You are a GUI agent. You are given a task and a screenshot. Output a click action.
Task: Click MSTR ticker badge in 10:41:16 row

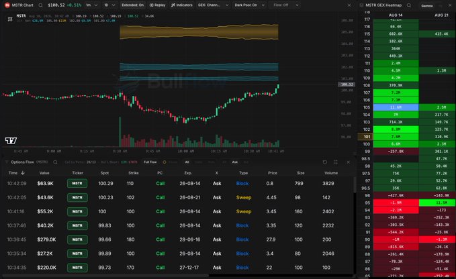point(77,211)
